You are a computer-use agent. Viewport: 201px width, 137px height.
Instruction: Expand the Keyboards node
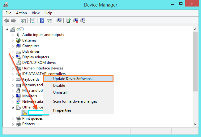(x=13, y=80)
